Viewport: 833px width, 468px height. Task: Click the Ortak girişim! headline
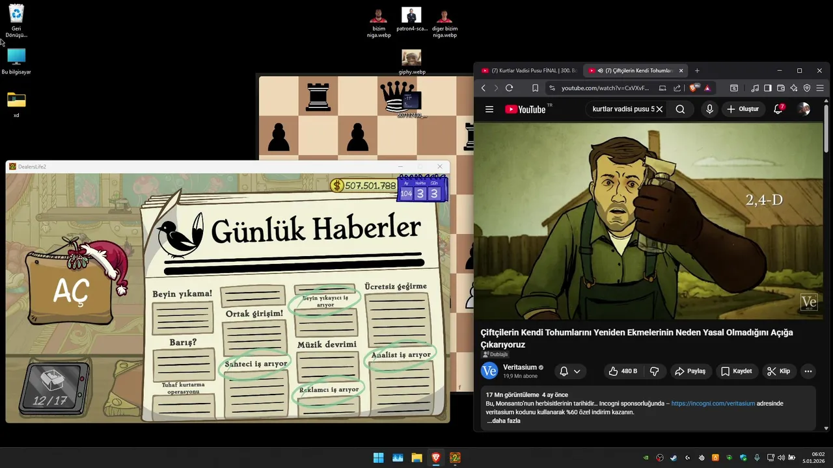coord(254,313)
